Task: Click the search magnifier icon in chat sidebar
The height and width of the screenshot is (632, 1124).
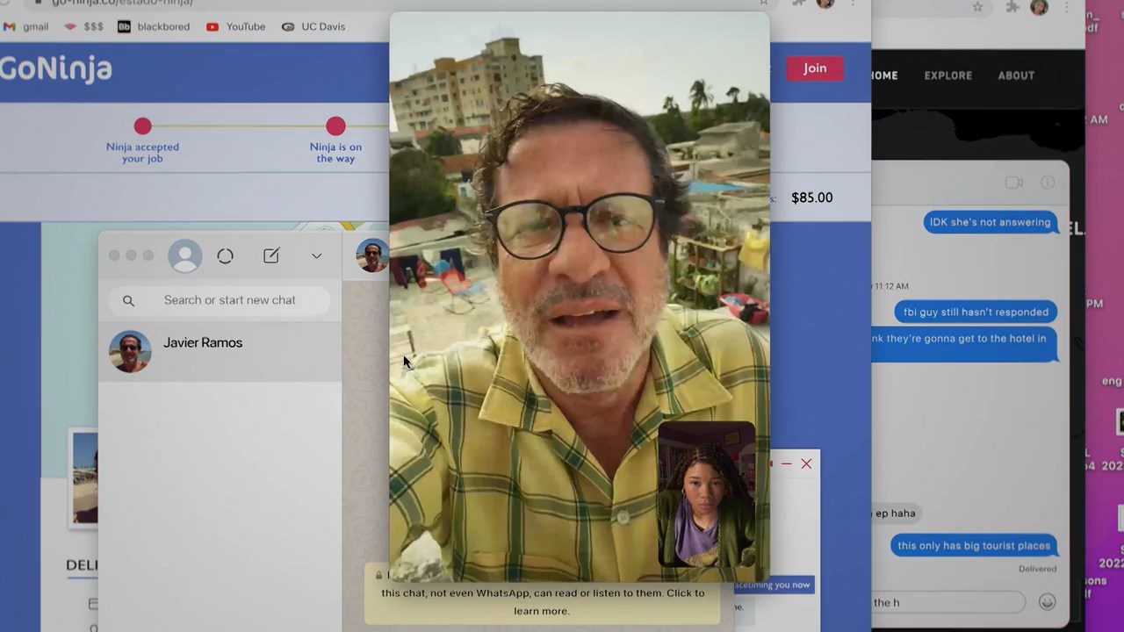Action: coord(128,300)
